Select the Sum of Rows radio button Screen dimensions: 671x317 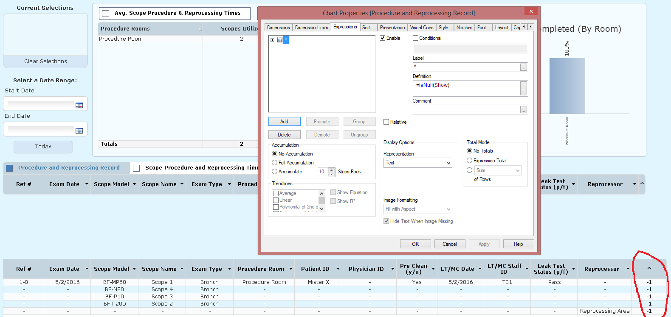(470, 170)
